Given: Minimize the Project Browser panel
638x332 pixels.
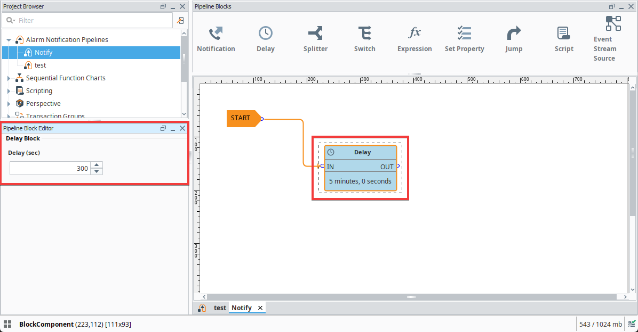Looking at the screenshot, I should (x=173, y=6).
